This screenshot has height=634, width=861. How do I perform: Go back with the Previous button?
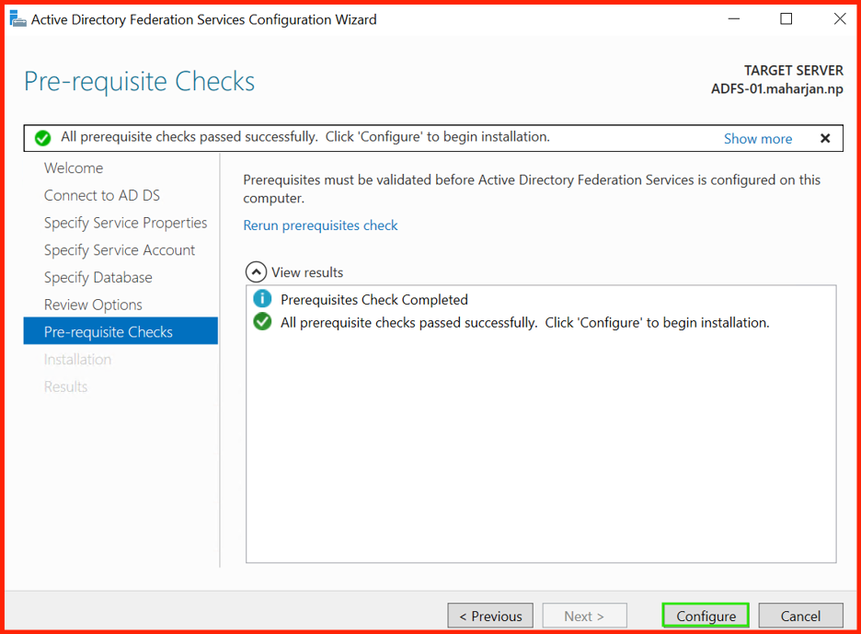pyautogui.click(x=490, y=616)
